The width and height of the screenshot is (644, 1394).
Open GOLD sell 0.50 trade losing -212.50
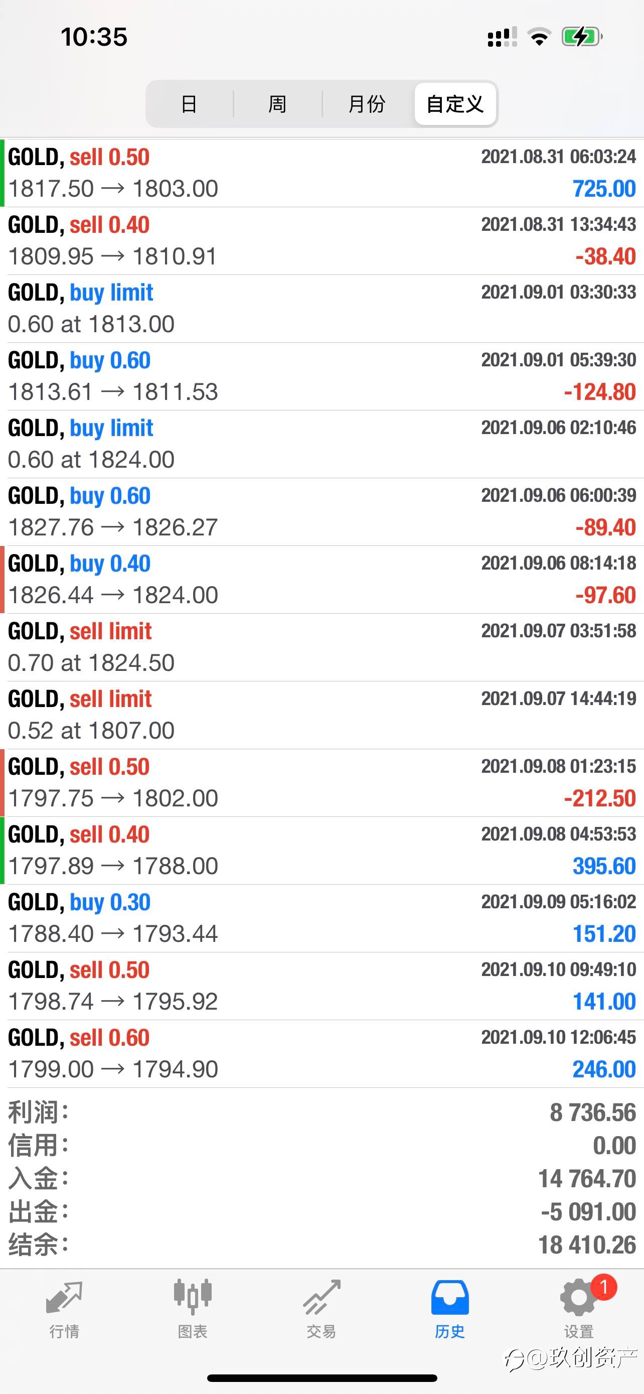(323, 783)
